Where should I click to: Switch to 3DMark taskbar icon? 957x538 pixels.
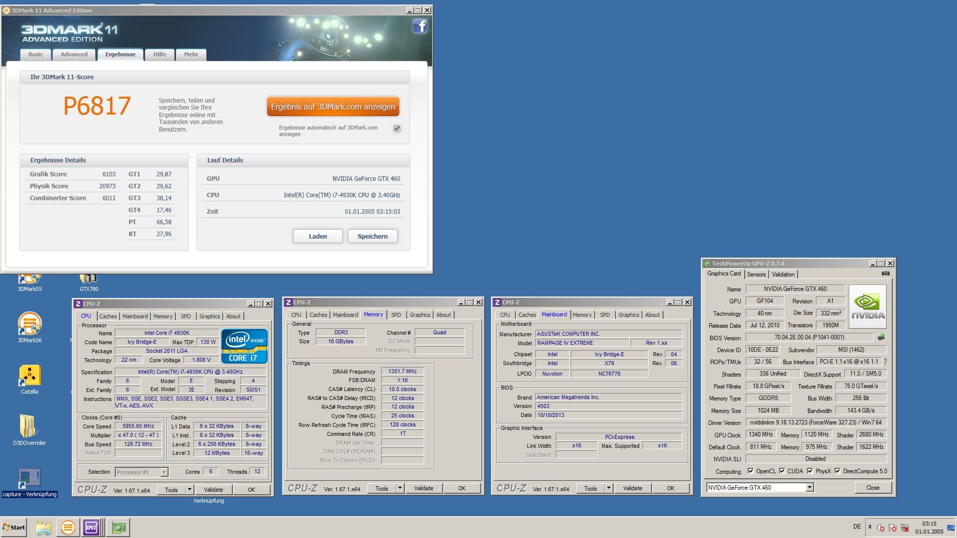68,528
